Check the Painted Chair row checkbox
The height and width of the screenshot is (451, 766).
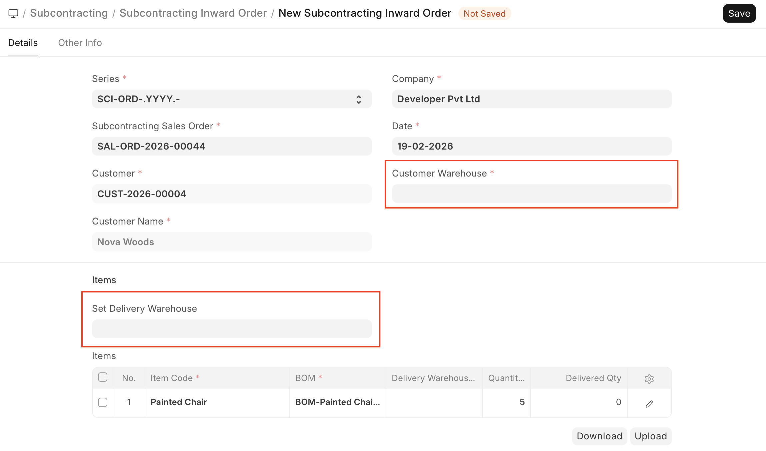pyautogui.click(x=103, y=402)
